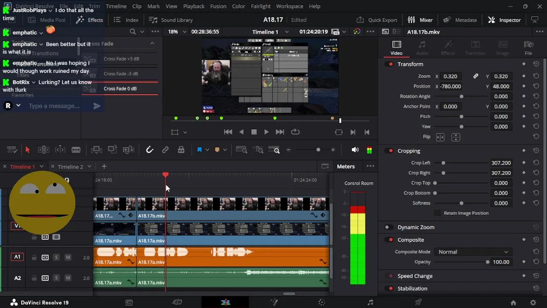547x308 pixels.
Task: Open the Mixer panel
Action: click(x=420, y=20)
